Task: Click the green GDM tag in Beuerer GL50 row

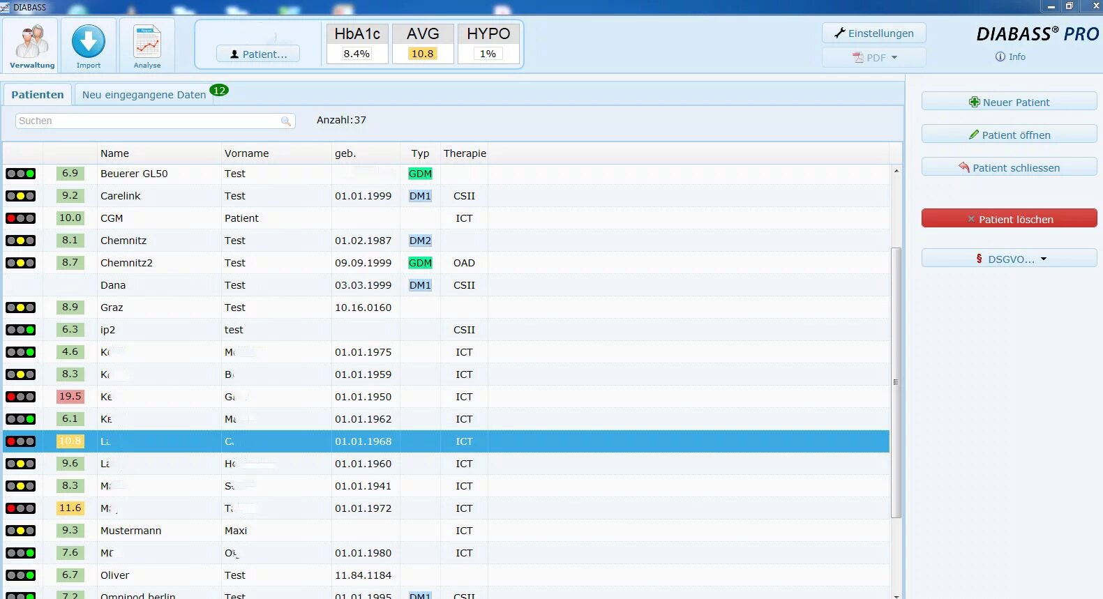Action: point(420,174)
